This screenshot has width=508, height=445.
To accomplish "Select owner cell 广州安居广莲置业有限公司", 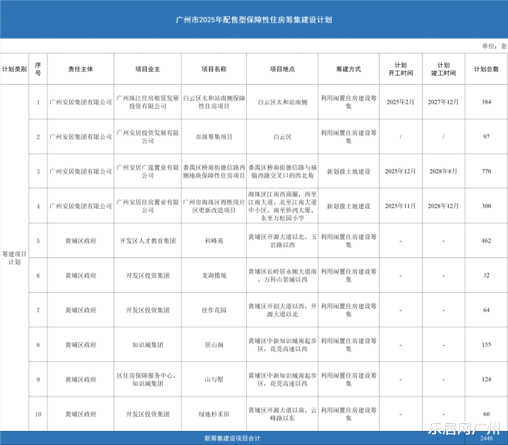I will [147, 171].
